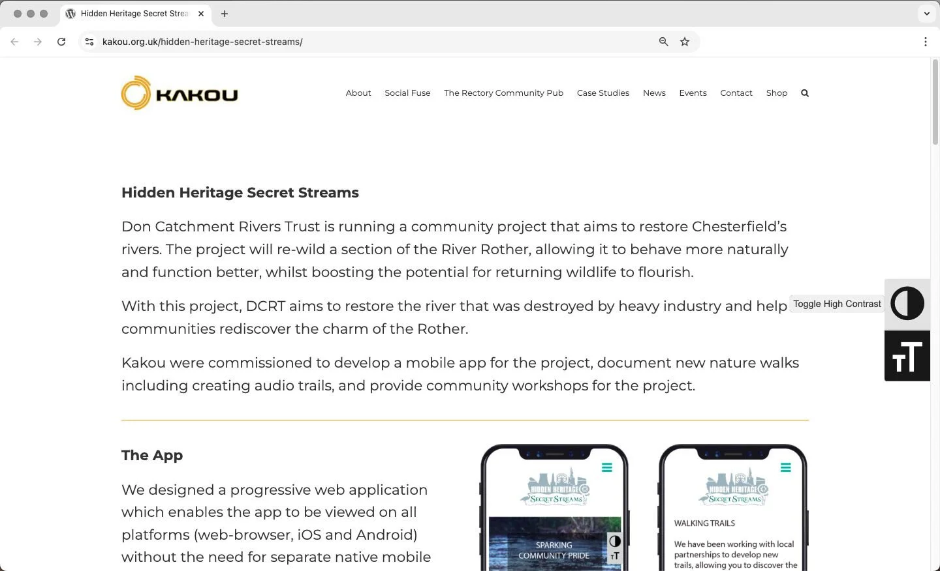This screenshot has width=940, height=571.
Task: Open the Events menu item
Action: point(693,93)
